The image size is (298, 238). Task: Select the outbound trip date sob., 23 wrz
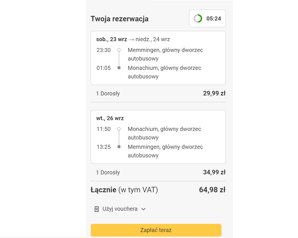[x=111, y=39]
